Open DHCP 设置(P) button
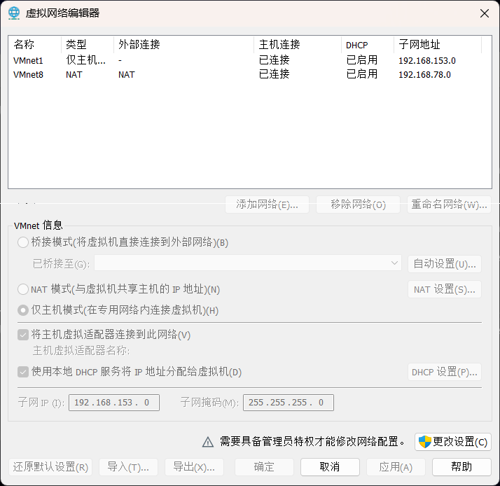Viewport: 500px width, 486px height. 445,372
